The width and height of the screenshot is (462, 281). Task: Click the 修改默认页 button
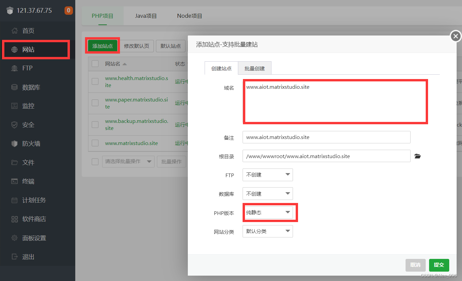point(136,46)
